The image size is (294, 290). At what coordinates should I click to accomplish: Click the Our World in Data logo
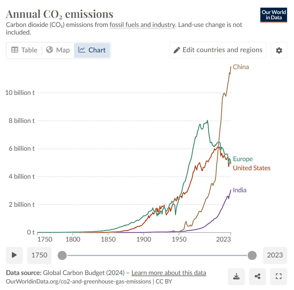(273, 15)
